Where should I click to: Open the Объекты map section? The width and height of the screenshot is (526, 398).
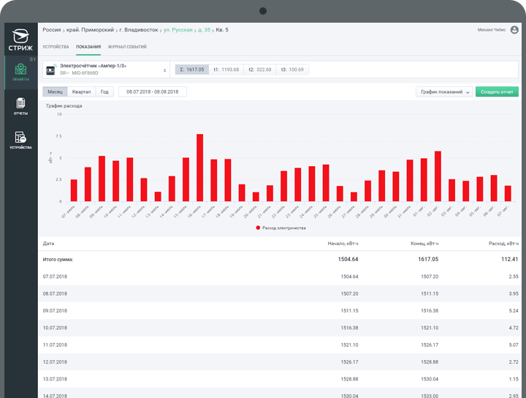pos(20,72)
